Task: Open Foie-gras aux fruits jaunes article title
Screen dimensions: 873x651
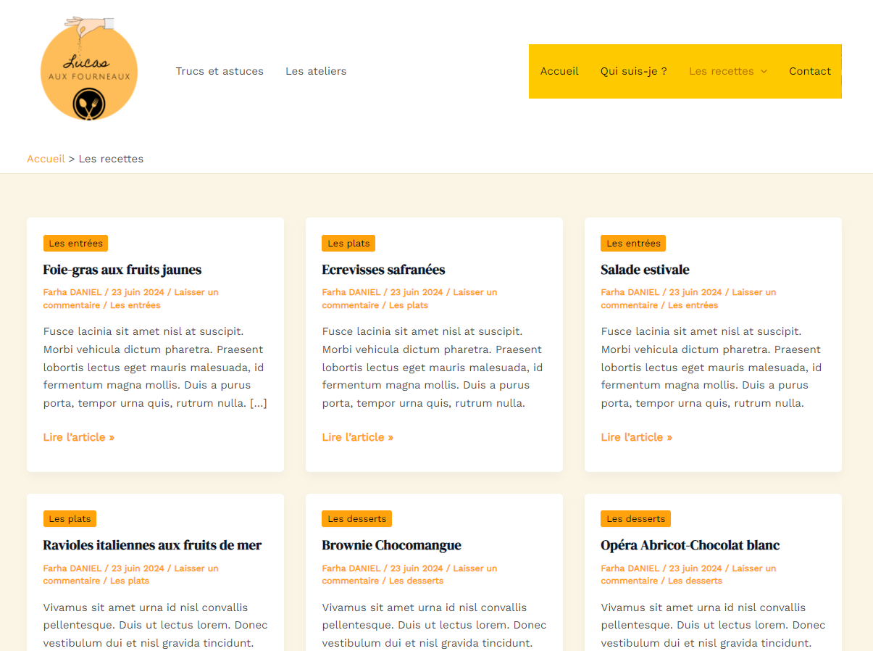Action: [x=122, y=270]
